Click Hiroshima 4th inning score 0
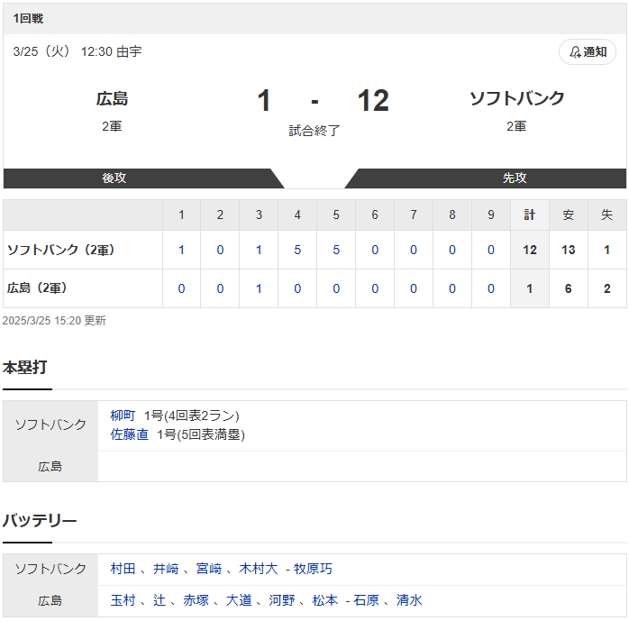 tap(297, 288)
